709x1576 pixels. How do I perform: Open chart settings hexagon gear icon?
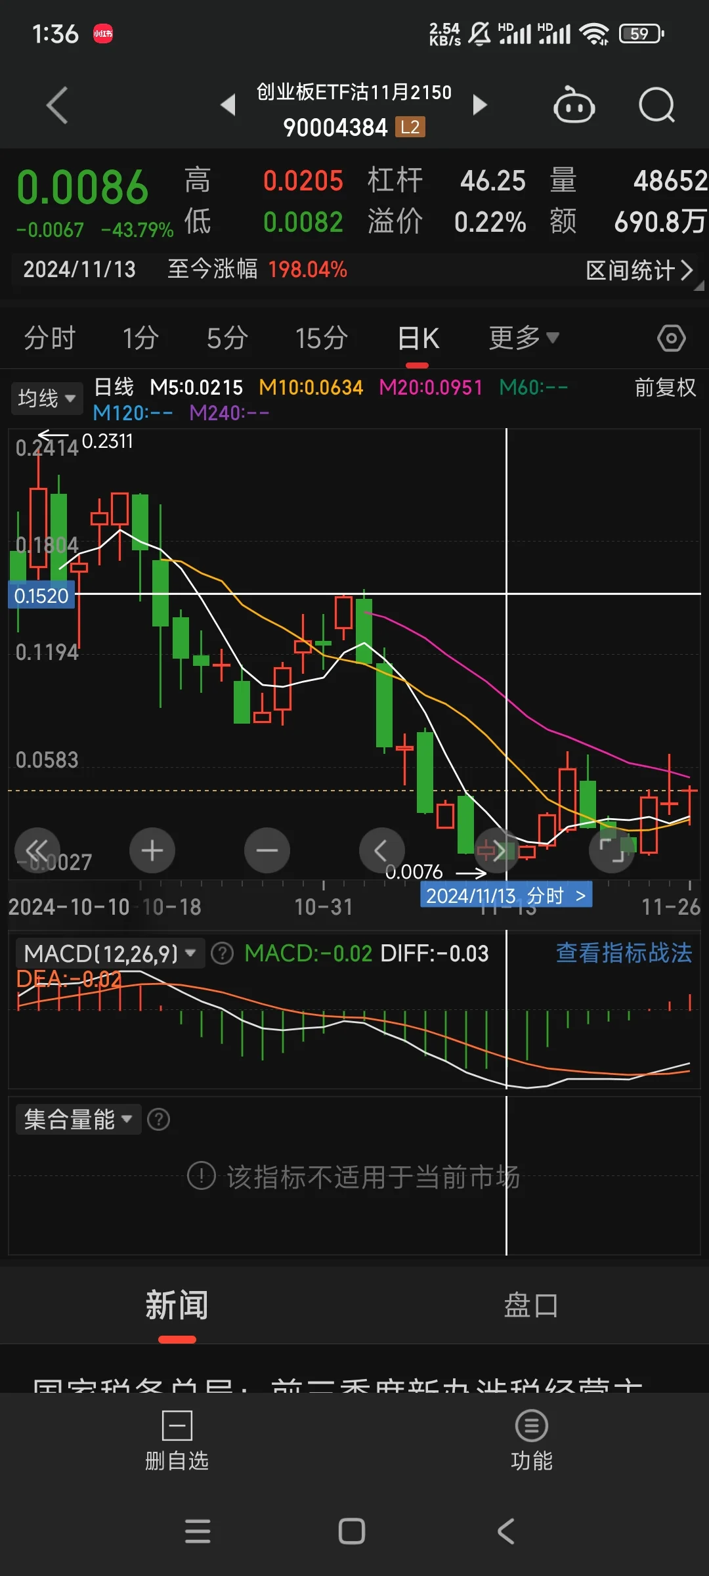coord(671,338)
